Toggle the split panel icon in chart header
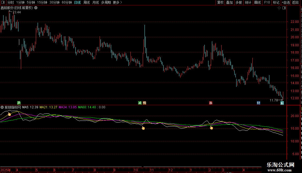Viewport: 302px width, 173px height. click(x=284, y=8)
